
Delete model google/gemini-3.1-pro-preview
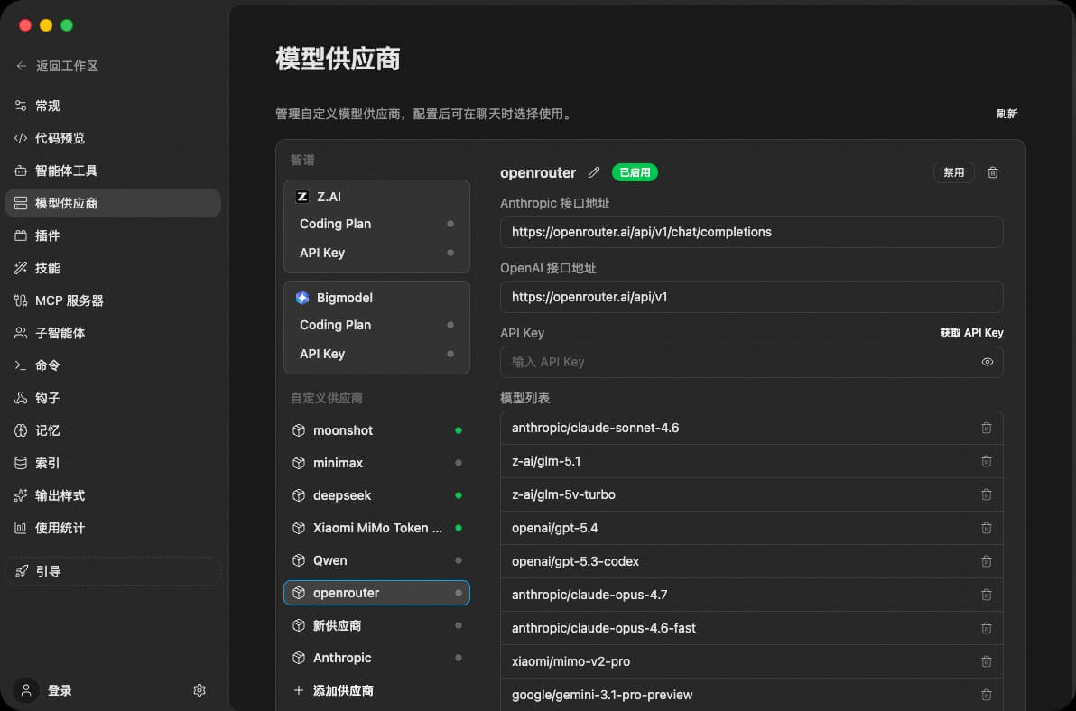coord(986,695)
